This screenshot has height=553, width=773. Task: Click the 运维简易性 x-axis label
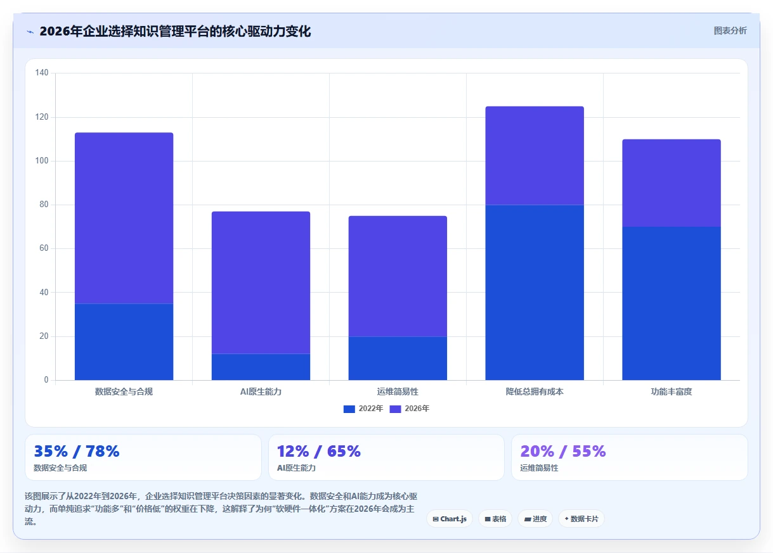[398, 391]
